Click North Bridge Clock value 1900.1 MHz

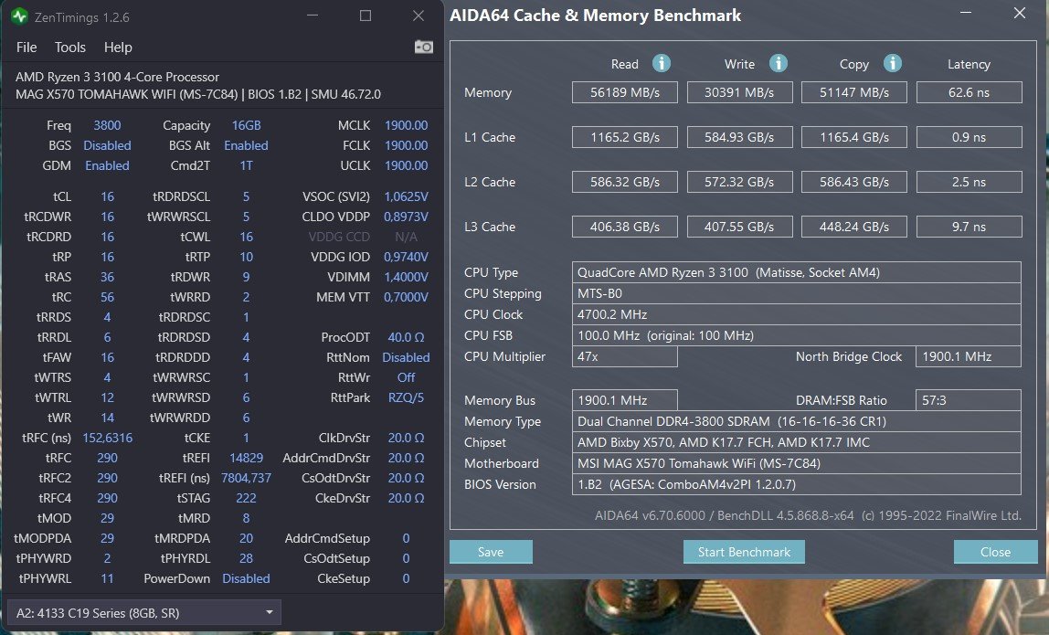[x=969, y=356]
